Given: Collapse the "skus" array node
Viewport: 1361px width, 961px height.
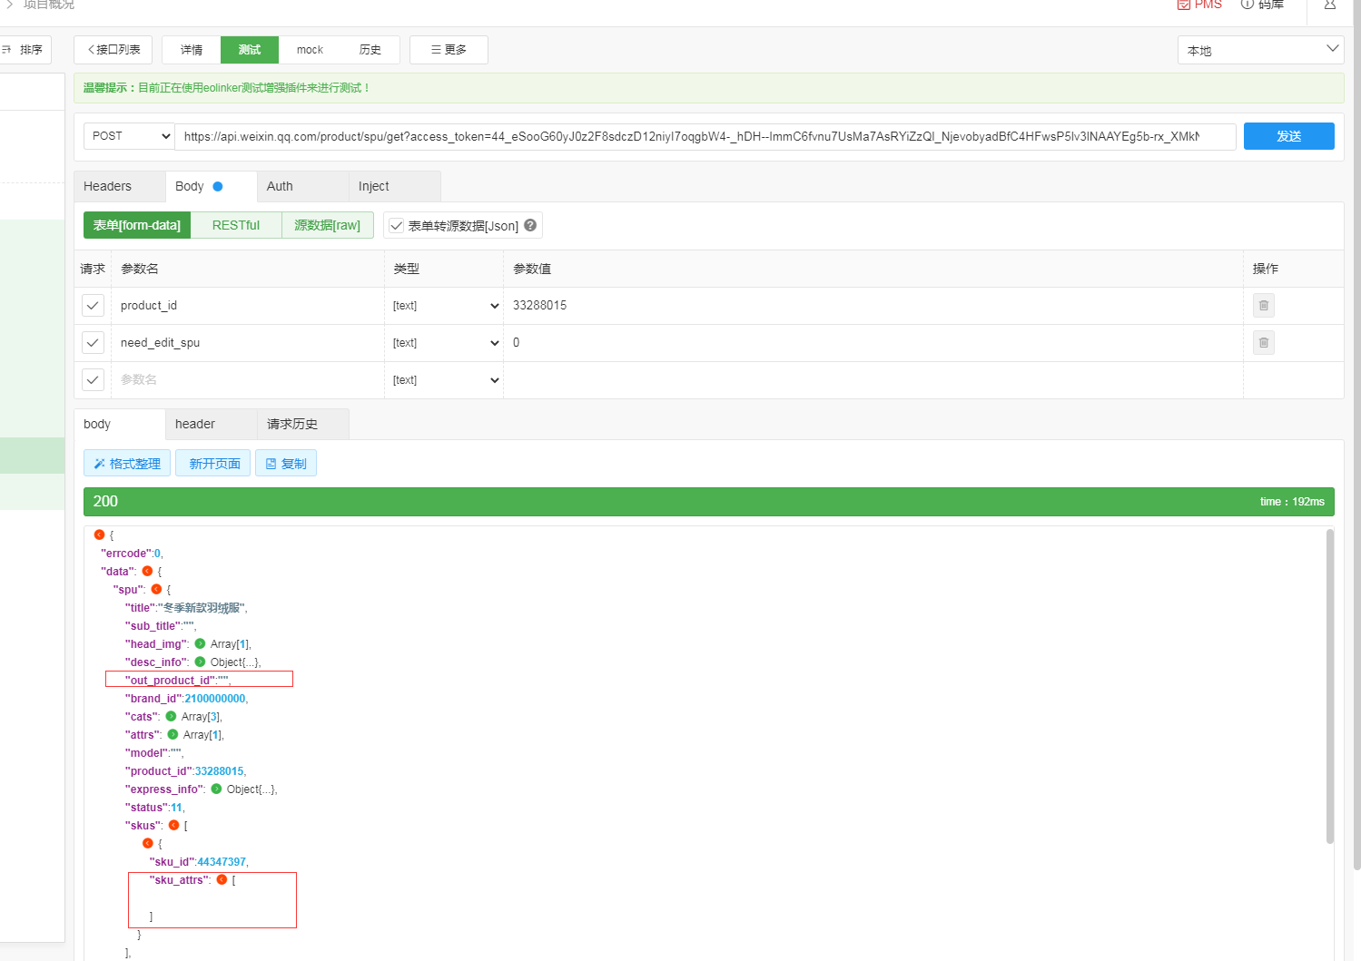Looking at the screenshot, I should (173, 826).
